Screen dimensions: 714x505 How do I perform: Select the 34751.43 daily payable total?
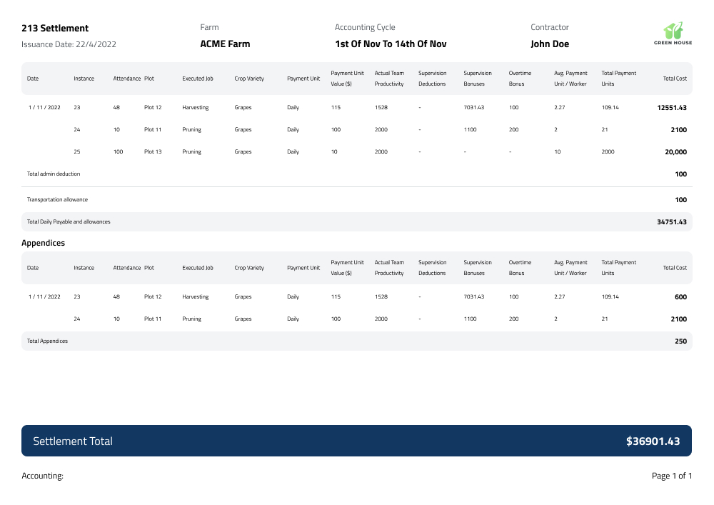click(672, 222)
